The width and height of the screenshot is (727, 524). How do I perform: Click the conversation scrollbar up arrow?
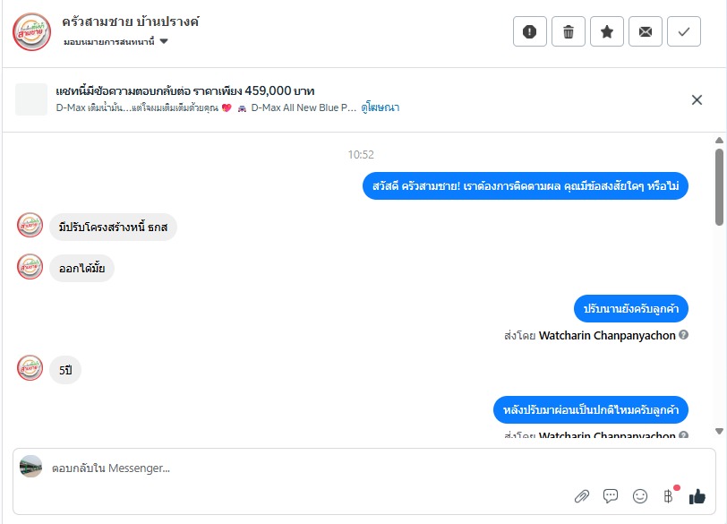719,140
